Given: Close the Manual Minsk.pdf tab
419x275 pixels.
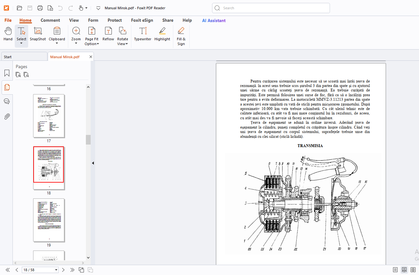Looking at the screenshot, I should point(91,57).
